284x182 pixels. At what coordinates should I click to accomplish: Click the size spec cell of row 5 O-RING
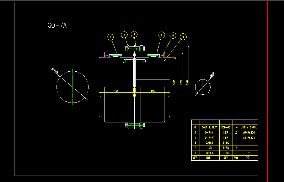click(249, 132)
